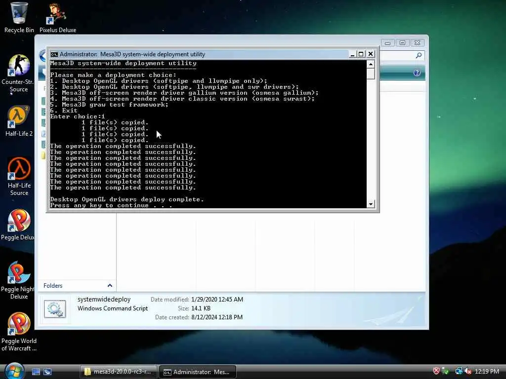The height and width of the screenshot is (379, 506).
Task: Minimize the command prompt window
Action: (352, 54)
